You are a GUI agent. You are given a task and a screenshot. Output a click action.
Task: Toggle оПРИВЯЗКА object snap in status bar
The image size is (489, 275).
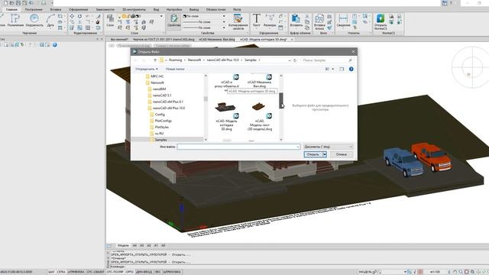[76, 272]
